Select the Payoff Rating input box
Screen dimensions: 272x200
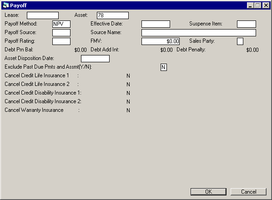coord(61,41)
